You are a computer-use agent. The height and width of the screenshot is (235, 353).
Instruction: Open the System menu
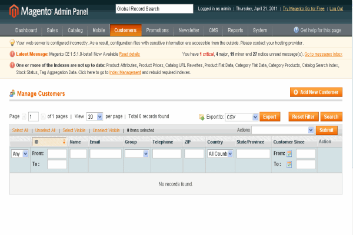(260, 30)
